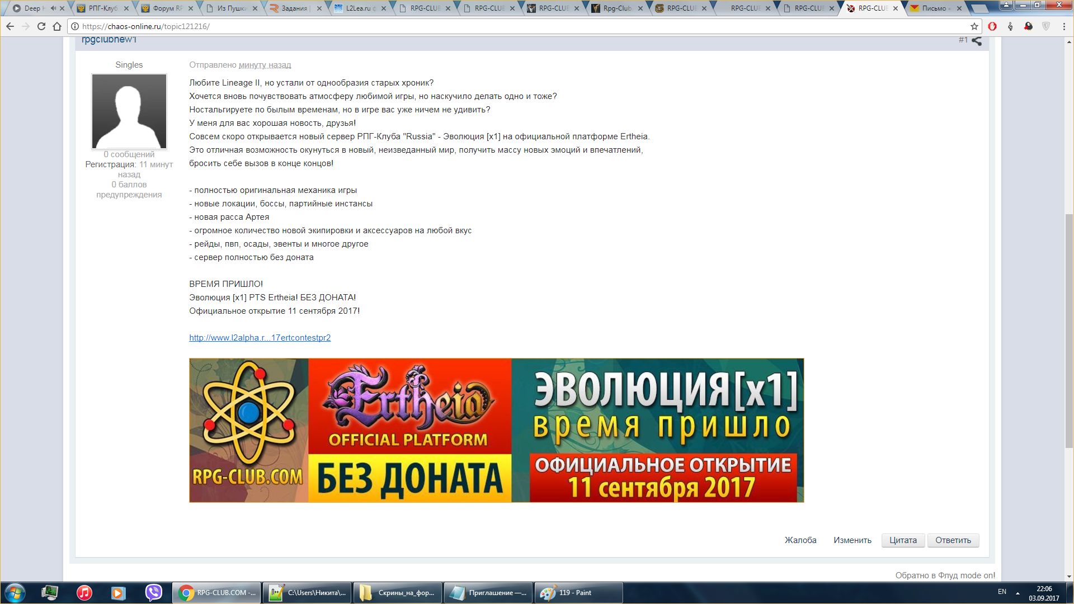Open the Windows Start menu
This screenshot has width=1074, height=604.
[x=15, y=593]
